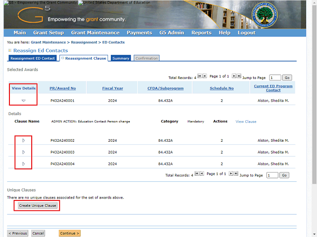This screenshot has width=317, height=237.
Task: Switch to the Summary tab
Action: click(x=120, y=58)
